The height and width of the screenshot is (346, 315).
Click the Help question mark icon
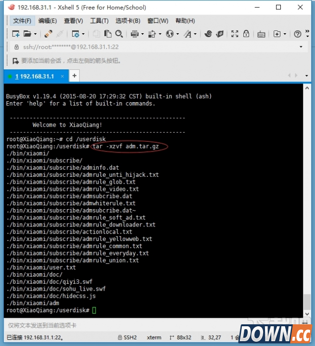298,34
